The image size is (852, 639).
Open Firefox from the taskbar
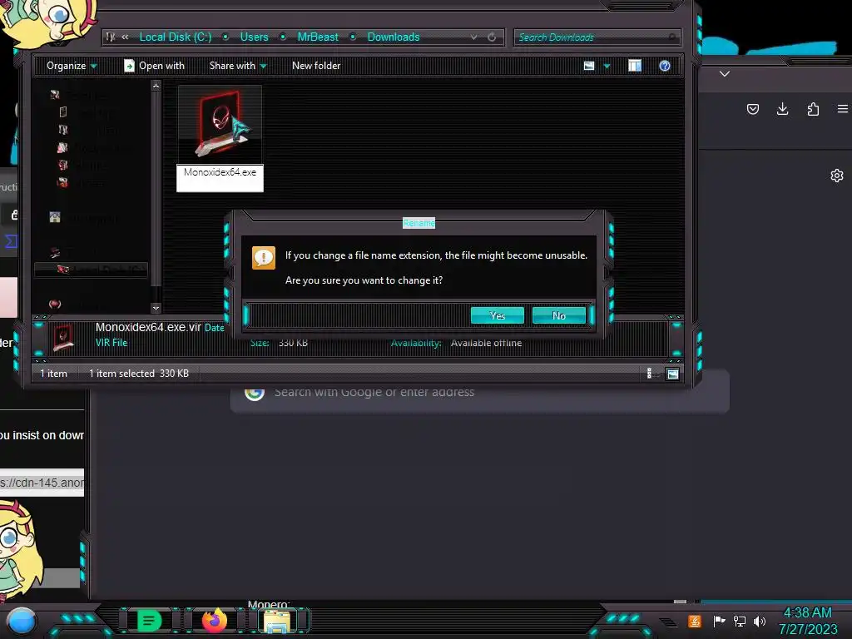(x=214, y=621)
